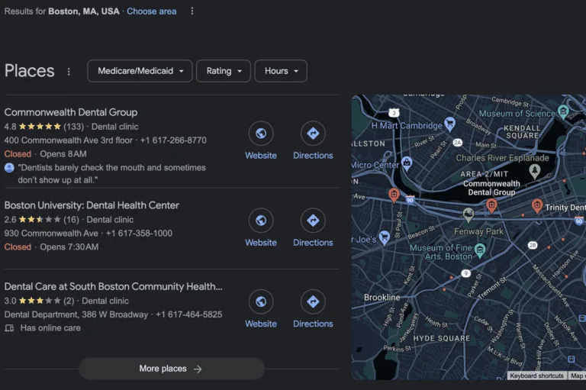Open Boston University Dental Health Center website icon
Image resolution: width=586 pixels, height=390 pixels.
click(260, 221)
